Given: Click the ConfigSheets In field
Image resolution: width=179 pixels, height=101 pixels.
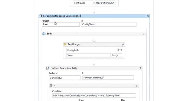Looking at the screenshot, I should (x=109, y=24).
